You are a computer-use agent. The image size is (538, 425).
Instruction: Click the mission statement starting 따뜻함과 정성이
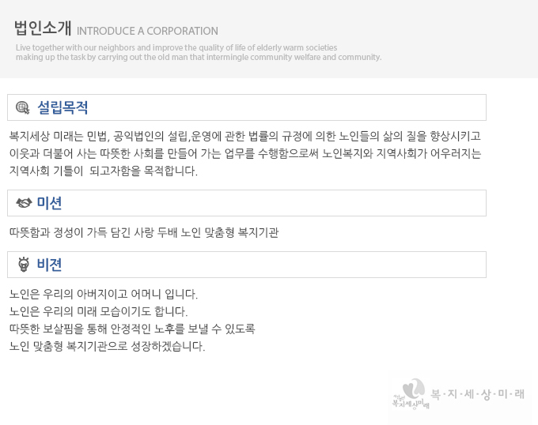tap(143, 232)
